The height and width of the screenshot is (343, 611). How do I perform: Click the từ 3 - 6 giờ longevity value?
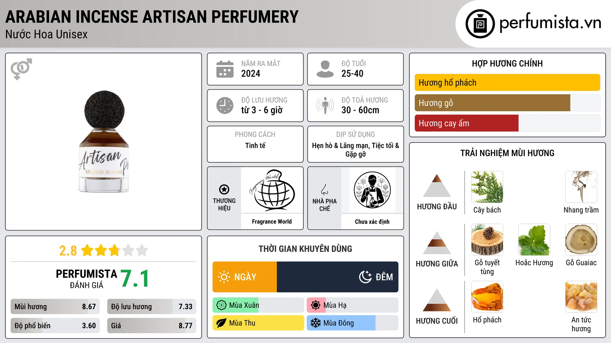click(x=262, y=110)
